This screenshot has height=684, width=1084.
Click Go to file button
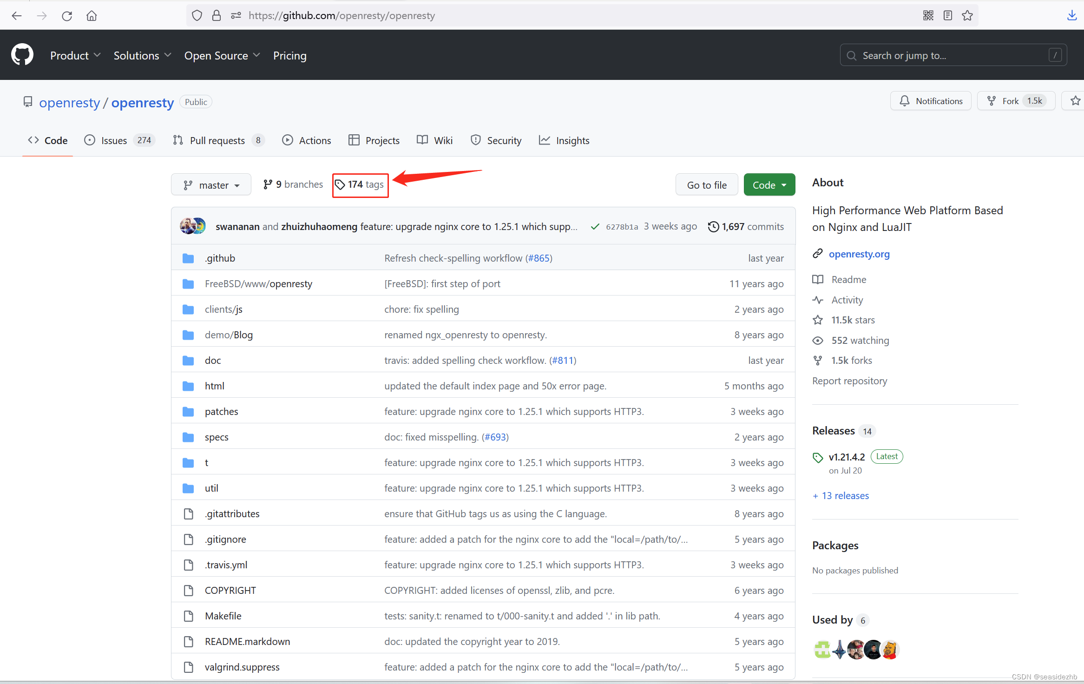707,185
